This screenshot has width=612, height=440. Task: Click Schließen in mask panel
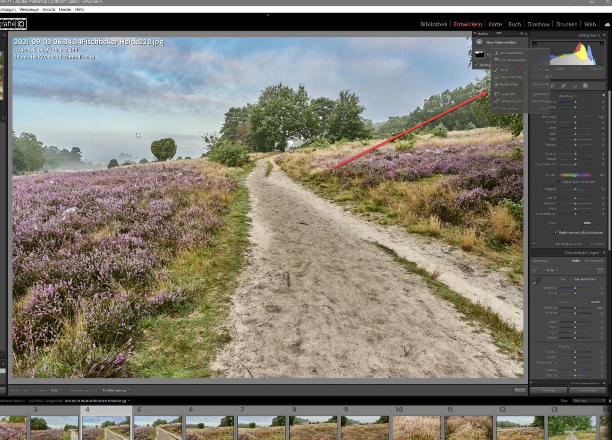click(597, 244)
